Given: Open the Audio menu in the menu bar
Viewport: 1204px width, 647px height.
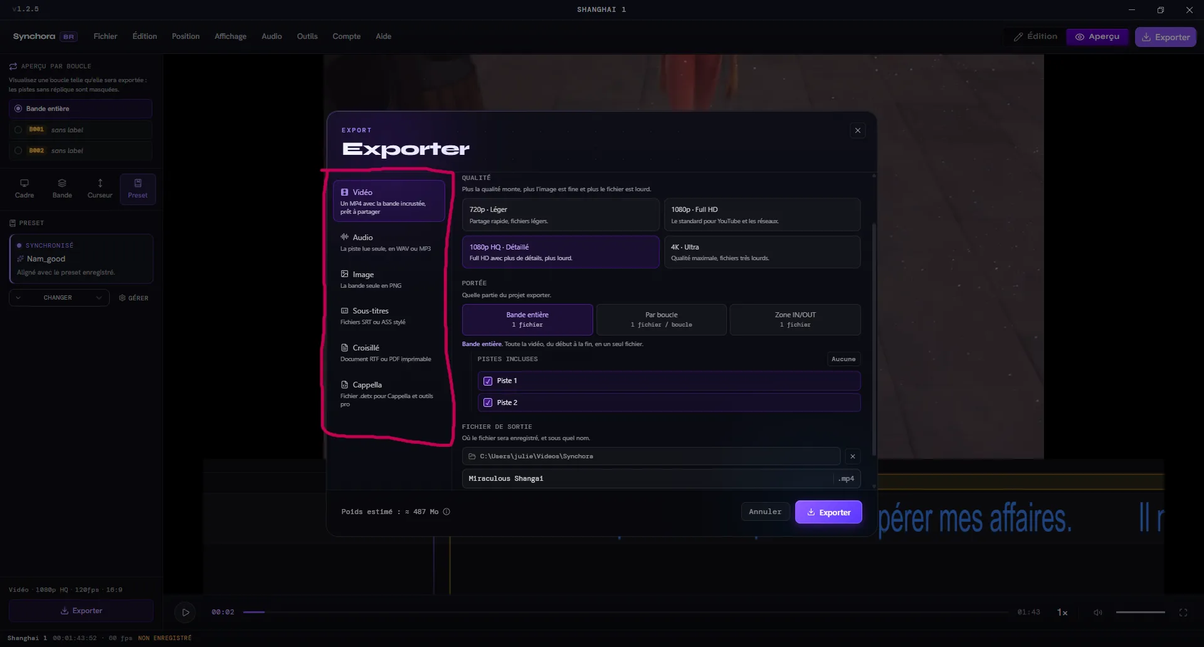Looking at the screenshot, I should tap(272, 36).
